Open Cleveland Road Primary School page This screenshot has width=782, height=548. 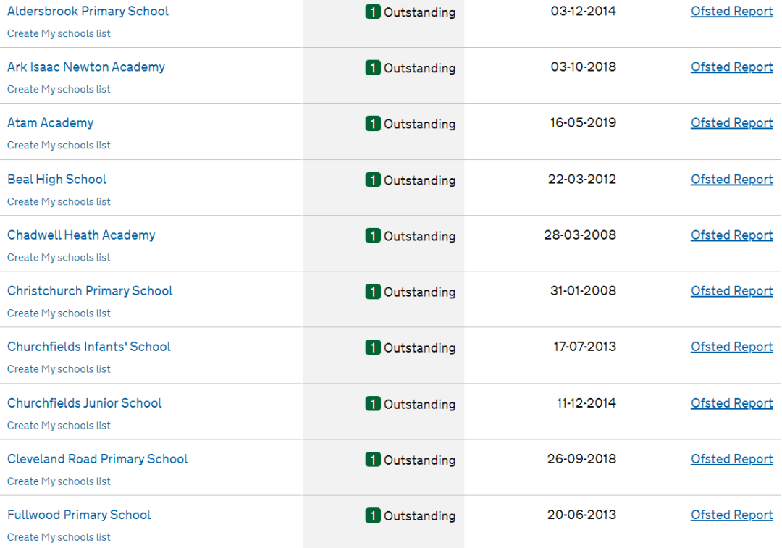(x=97, y=459)
